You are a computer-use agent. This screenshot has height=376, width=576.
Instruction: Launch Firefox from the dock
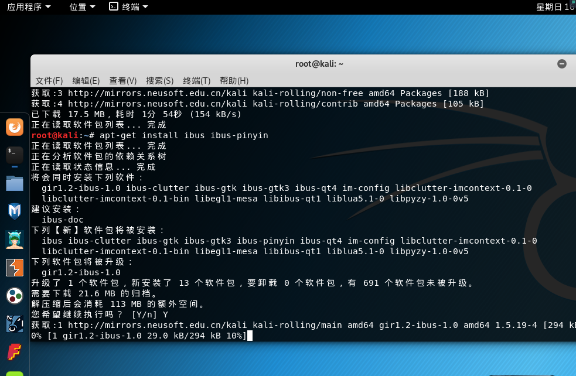click(15, 127)
